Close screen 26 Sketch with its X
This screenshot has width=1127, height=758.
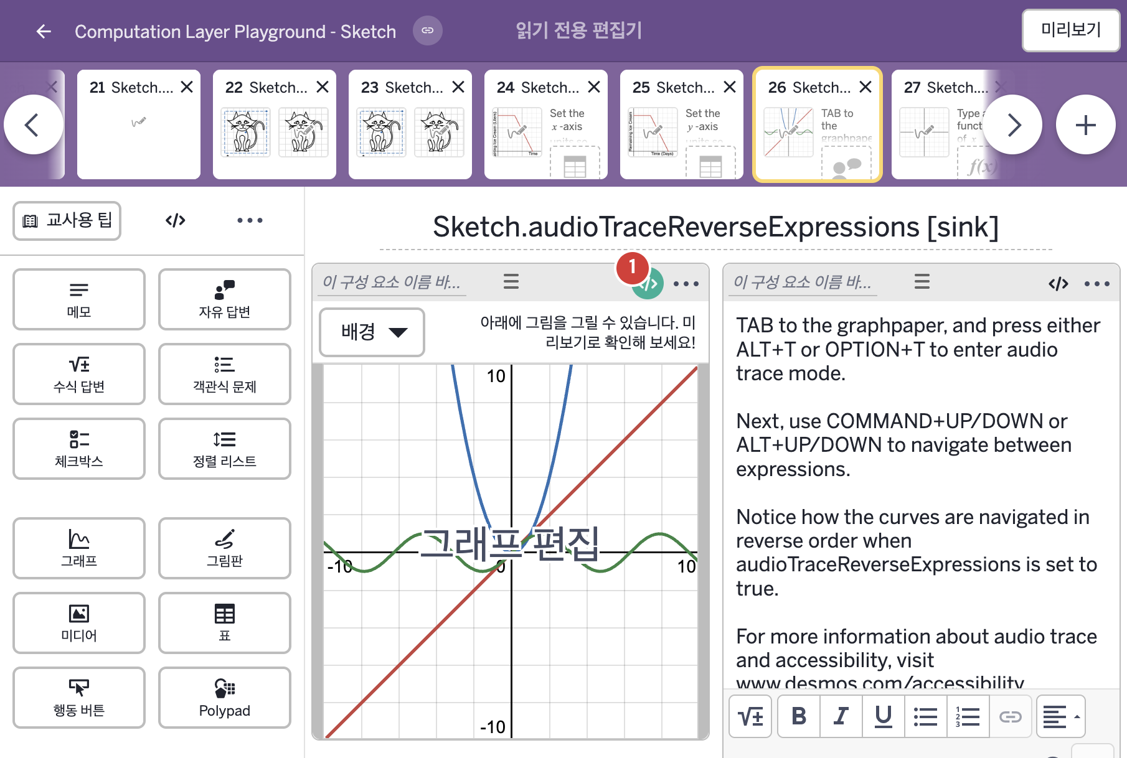click(865, 87)
